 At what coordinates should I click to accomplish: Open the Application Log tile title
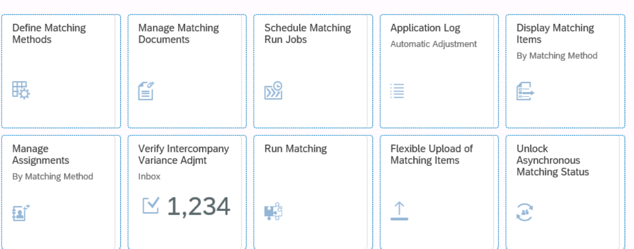(425, 28)
